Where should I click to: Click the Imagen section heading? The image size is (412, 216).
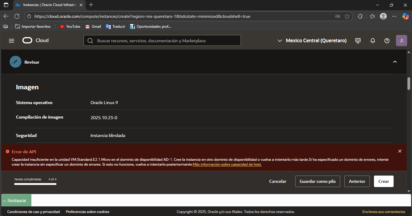27,87
